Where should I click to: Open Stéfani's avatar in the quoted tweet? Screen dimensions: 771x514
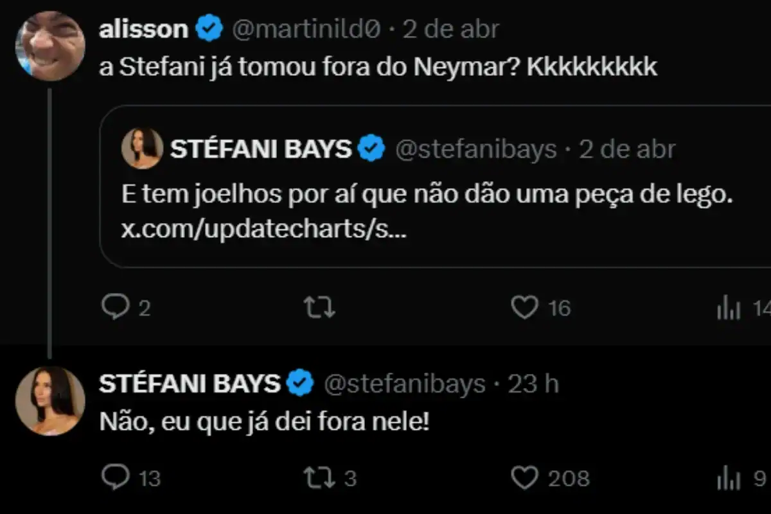(x=142, y=148)
